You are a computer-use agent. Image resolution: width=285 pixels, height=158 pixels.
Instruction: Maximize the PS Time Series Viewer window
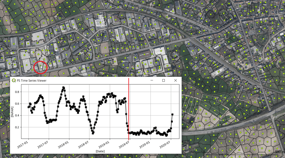(x=164, y=80)
